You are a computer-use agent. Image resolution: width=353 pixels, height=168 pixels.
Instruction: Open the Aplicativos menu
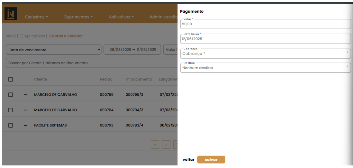coord(121,17)
